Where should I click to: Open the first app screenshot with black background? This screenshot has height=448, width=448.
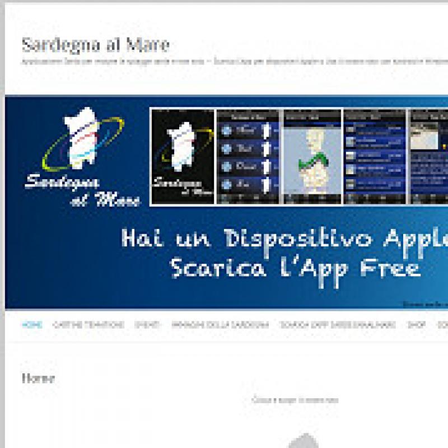(x=183, y=157)
